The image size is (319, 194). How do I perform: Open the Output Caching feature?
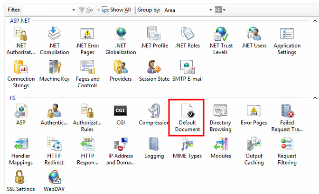click(254, 151)
